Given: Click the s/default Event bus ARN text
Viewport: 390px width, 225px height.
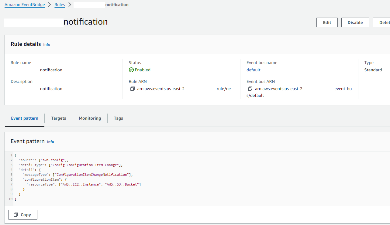Looking at the screenshot, I should click(255, 95).
